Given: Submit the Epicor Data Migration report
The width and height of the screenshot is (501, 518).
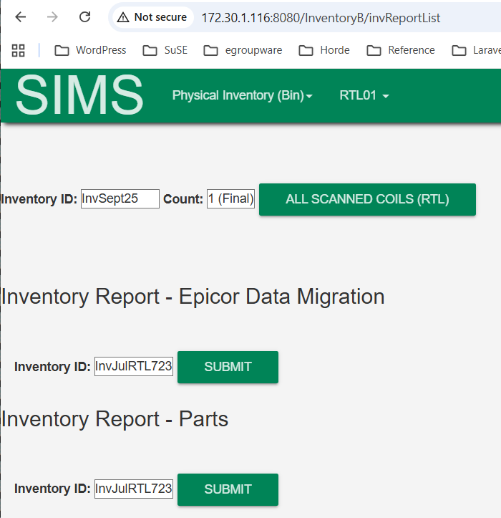Looking at the screenshot, I should click(228, 367).
